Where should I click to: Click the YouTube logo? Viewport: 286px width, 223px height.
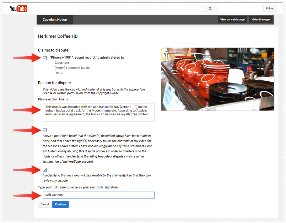(x=19, y=9)
